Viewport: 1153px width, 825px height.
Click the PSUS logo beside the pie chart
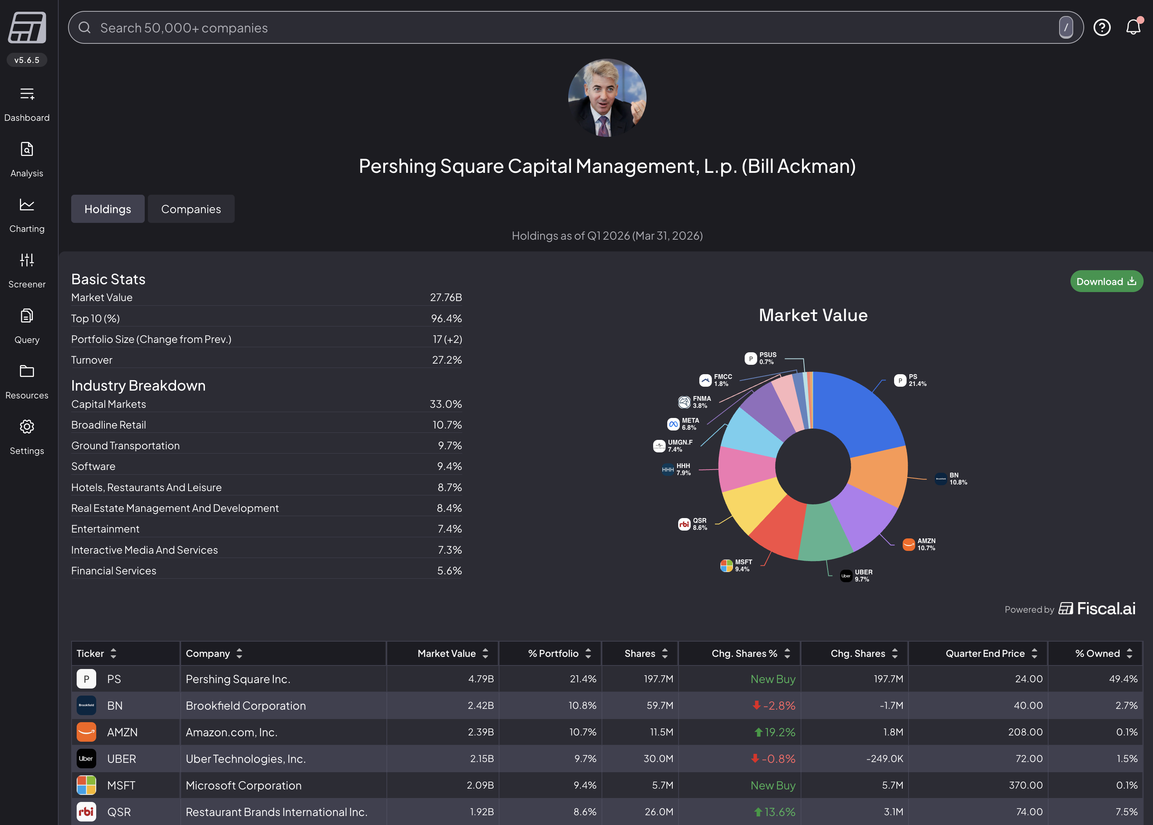[751, 358]
